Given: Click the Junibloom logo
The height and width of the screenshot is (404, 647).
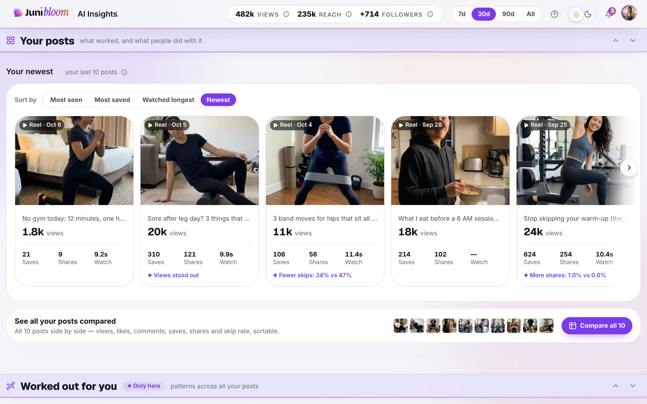Looking at the screenshot, I should [41, 13].
